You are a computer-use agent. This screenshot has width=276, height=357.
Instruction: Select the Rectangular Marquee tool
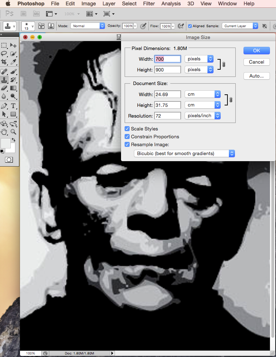point(4,45)
